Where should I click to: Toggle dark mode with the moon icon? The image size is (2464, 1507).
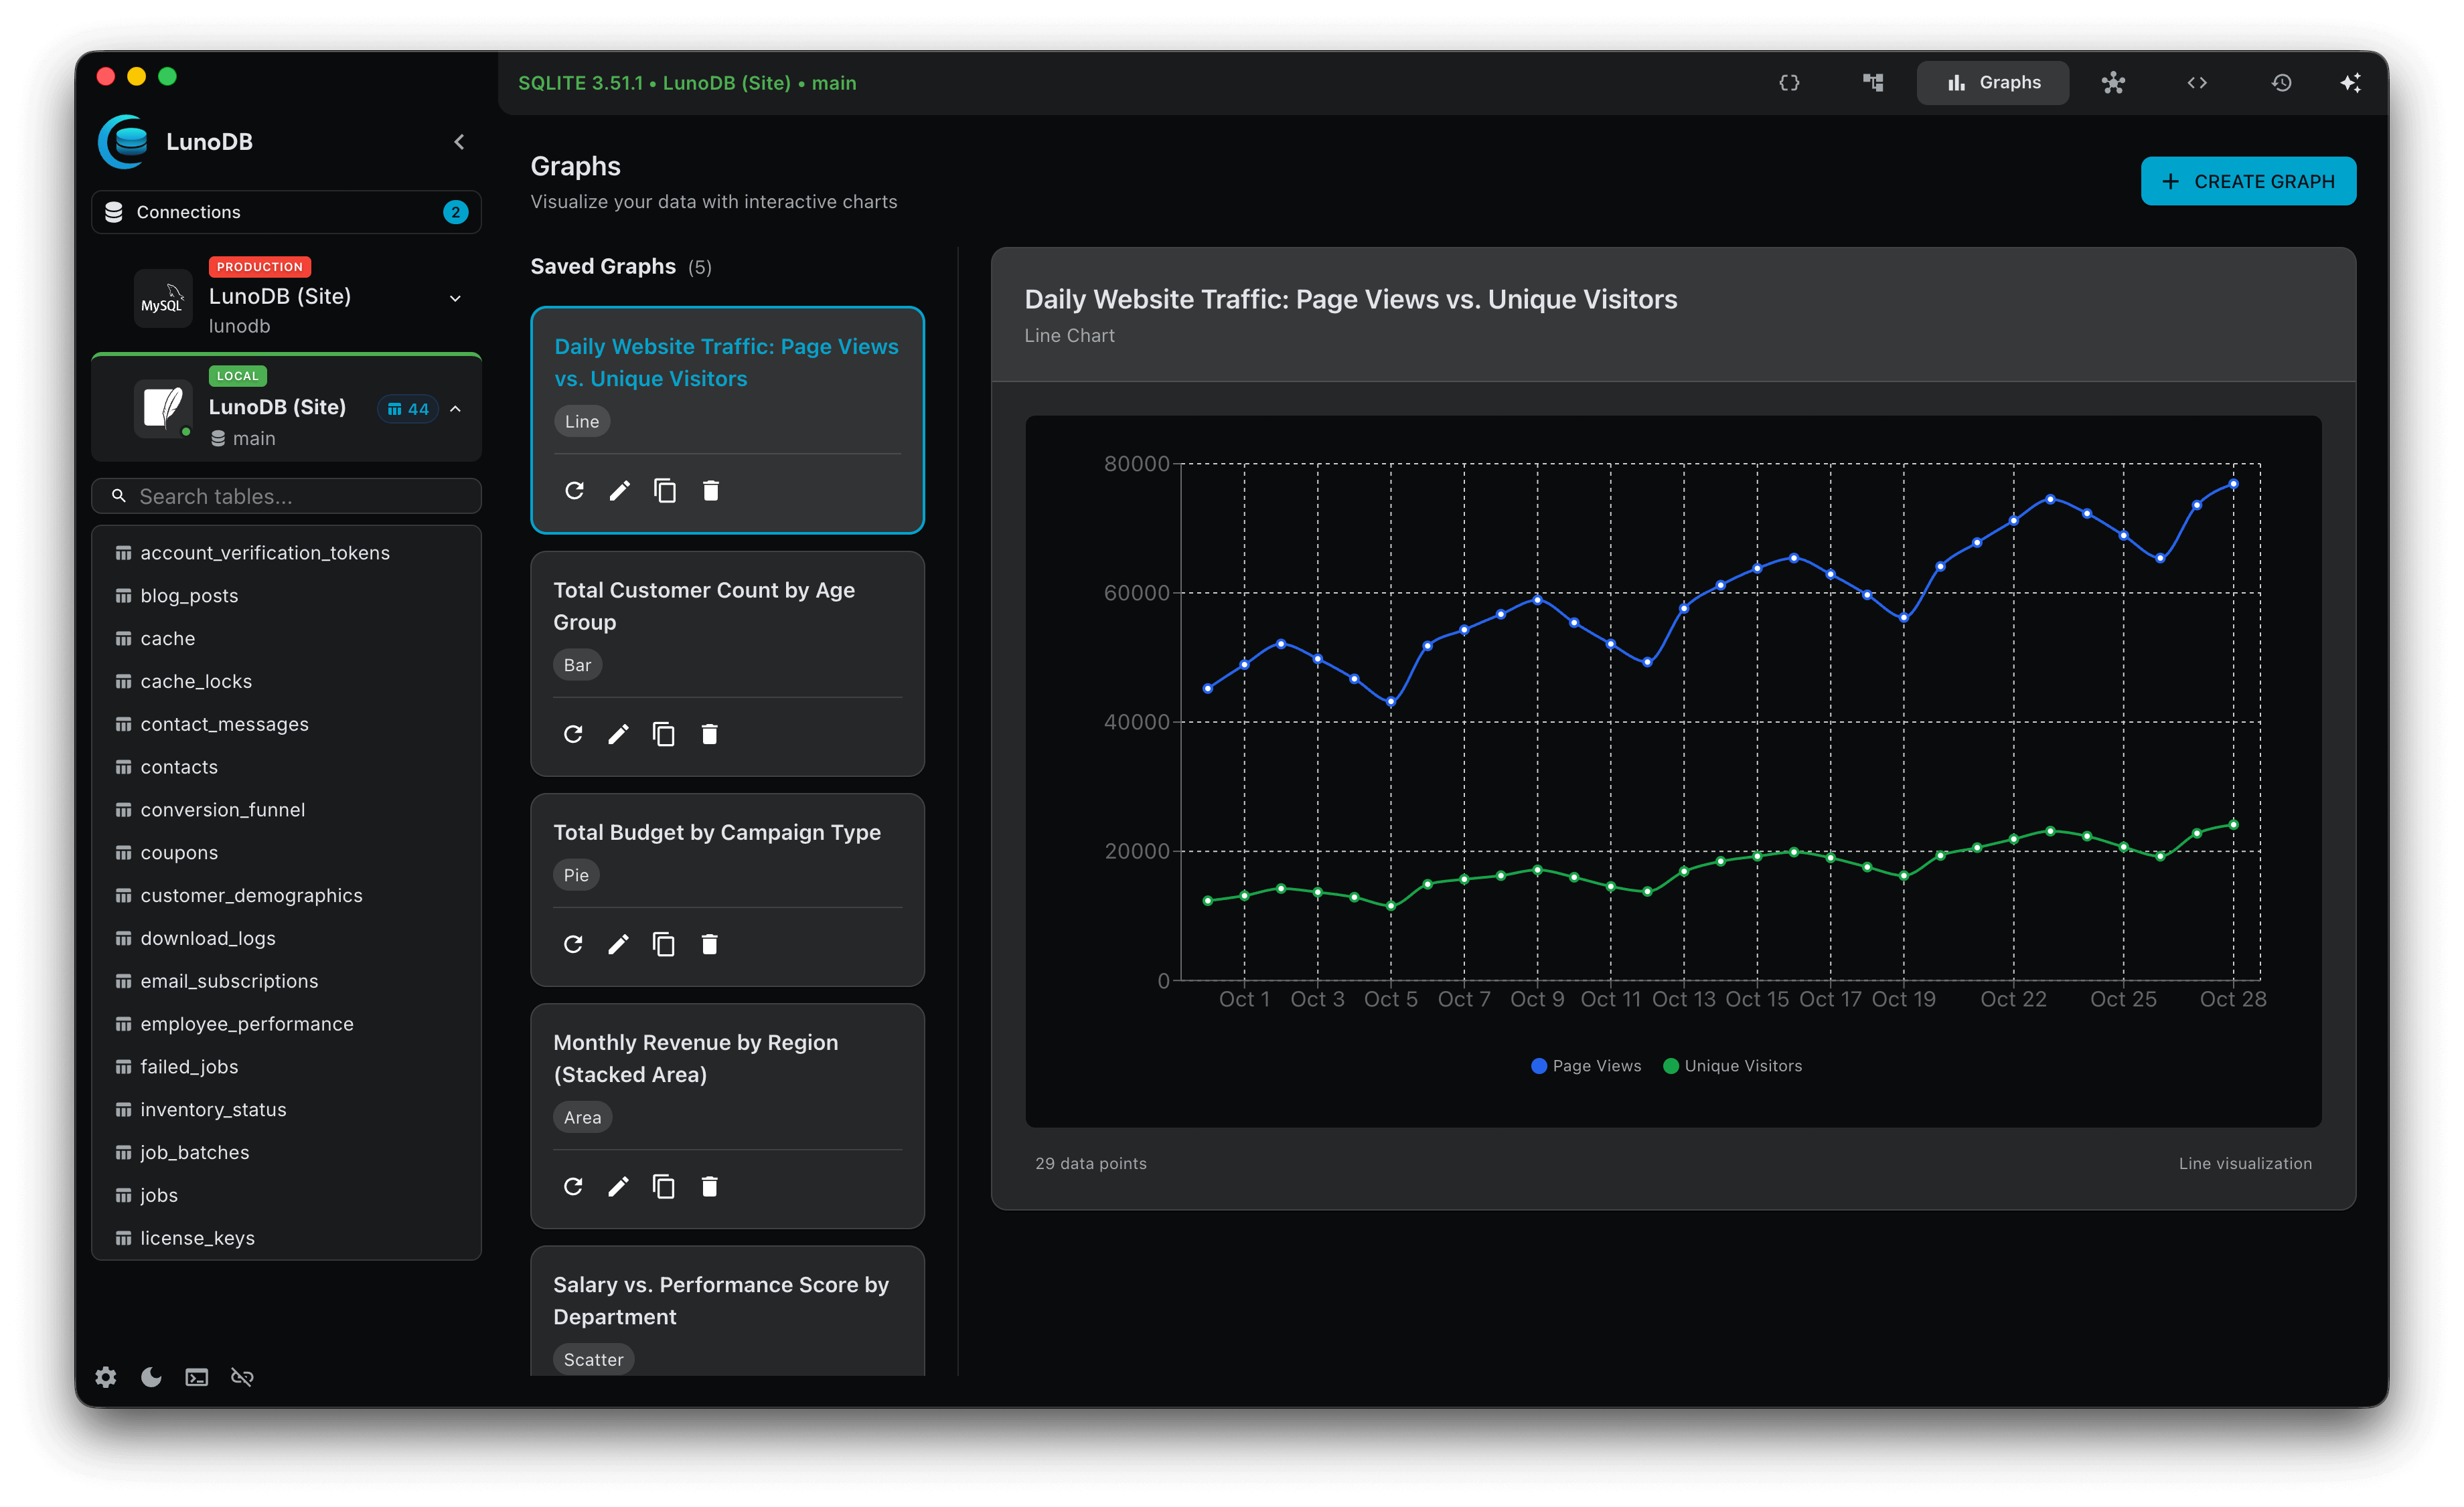(151, 1376)
